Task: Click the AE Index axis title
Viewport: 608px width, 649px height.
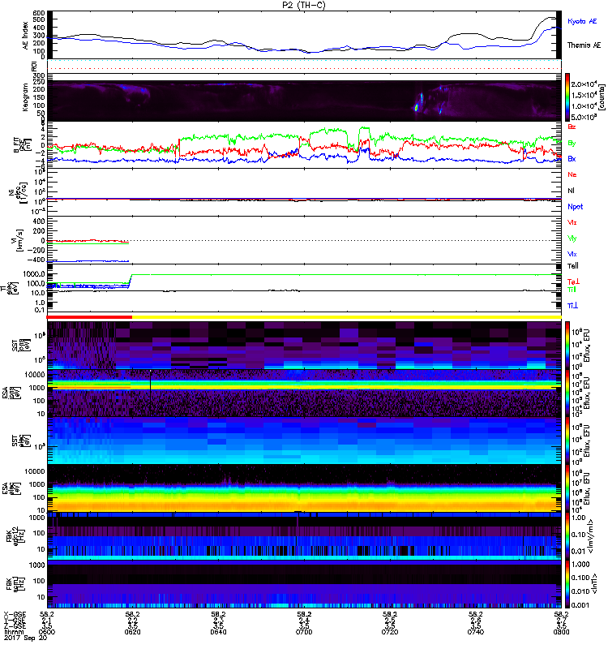Action: click(x=26, y=36)
